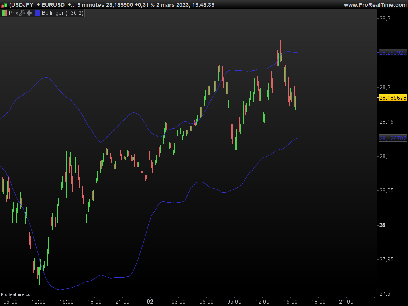Click the 28,2 price axis label

(x=385, y=87)
